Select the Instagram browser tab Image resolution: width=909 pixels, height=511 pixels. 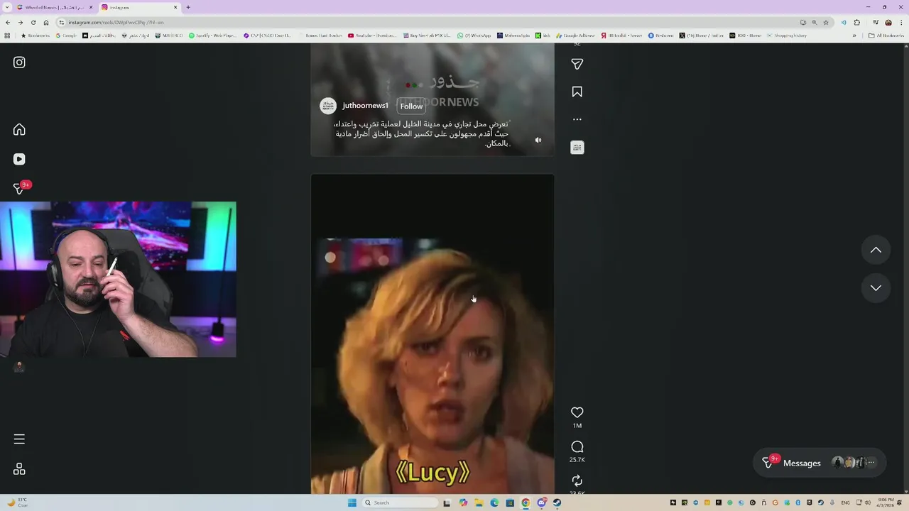coord(138,7)
